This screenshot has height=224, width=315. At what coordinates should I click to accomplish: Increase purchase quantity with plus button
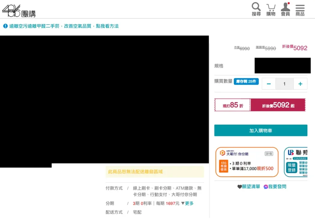(300, 84)
